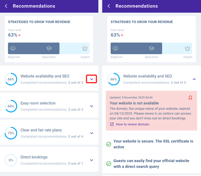
Task: Expand Clear and fair rate plans section
Action: point(91,133)
